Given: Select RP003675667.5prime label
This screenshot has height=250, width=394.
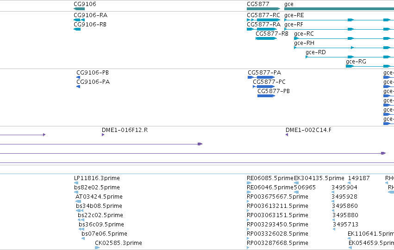Looking at the screenshot, I should tap(277, 197).
